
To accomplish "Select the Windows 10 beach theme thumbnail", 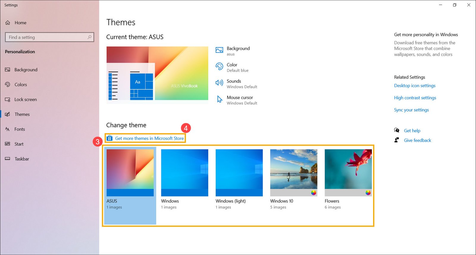I will point(294,173).
